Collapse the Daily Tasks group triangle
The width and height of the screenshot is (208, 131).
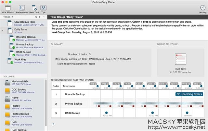coord(2,30)
